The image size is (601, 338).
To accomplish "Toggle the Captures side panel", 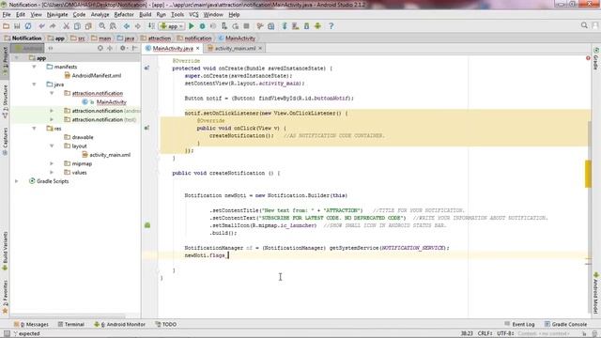I will [5, 142].
